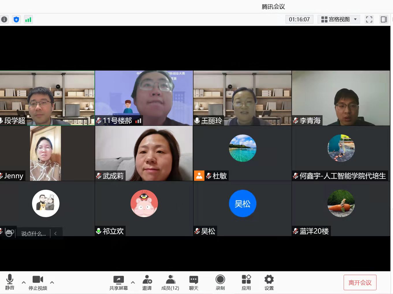
Task: Expand video options arrow next to 停止视频
Action: (52, 282)
